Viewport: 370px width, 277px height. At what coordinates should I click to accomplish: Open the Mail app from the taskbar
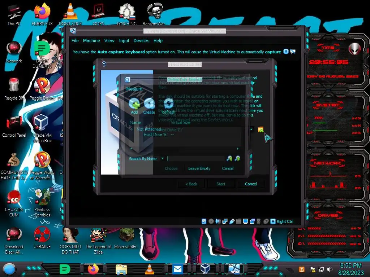coord(177,269)
